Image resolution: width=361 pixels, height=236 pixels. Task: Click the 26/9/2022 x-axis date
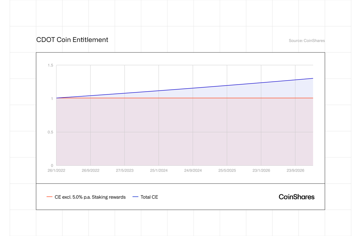tap(91, 170)
